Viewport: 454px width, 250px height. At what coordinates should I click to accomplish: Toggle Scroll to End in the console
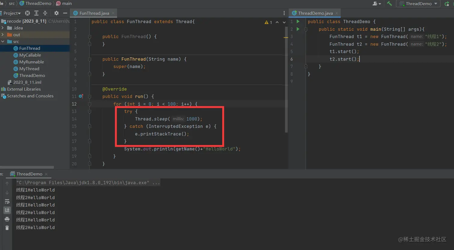[7, 210]
